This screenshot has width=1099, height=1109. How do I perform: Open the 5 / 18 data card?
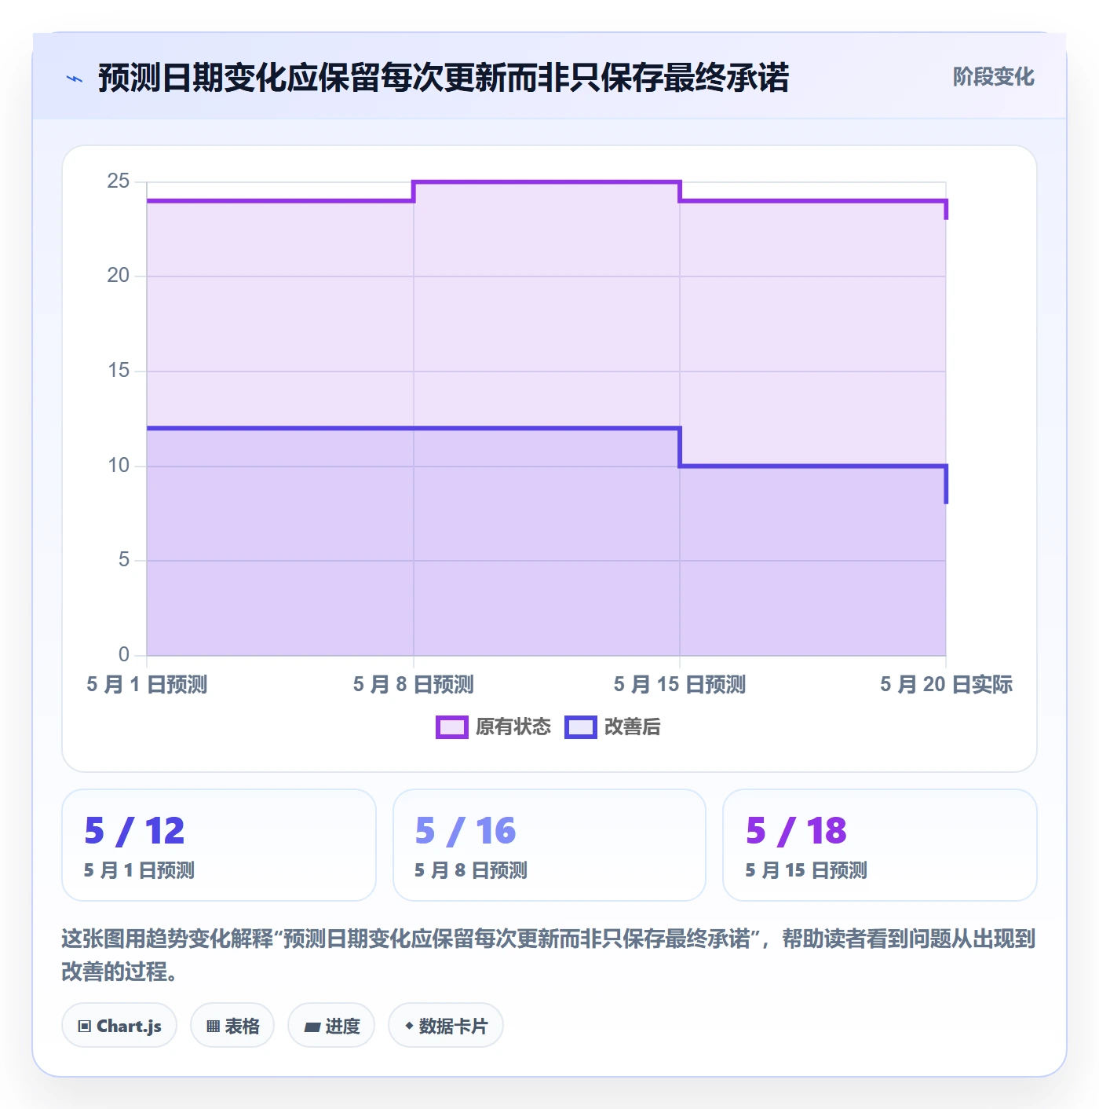click(880, 845)
